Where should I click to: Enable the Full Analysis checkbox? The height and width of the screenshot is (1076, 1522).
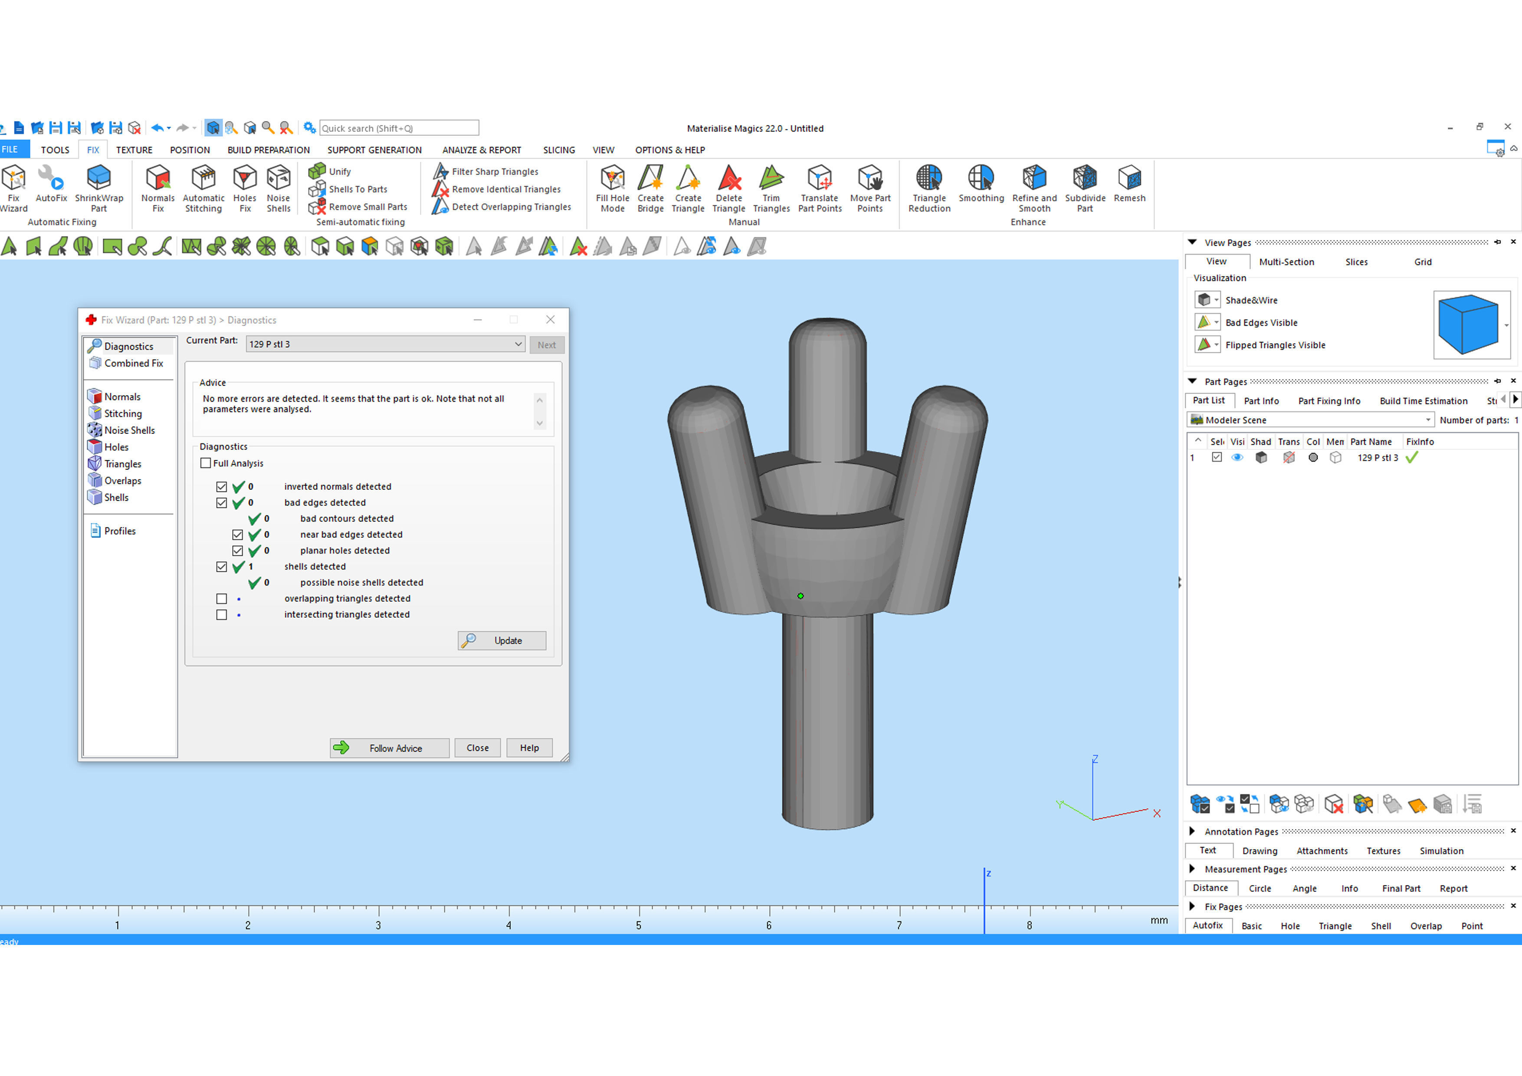[206, 463]
